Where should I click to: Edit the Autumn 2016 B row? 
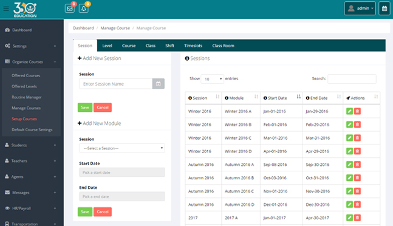349,177
